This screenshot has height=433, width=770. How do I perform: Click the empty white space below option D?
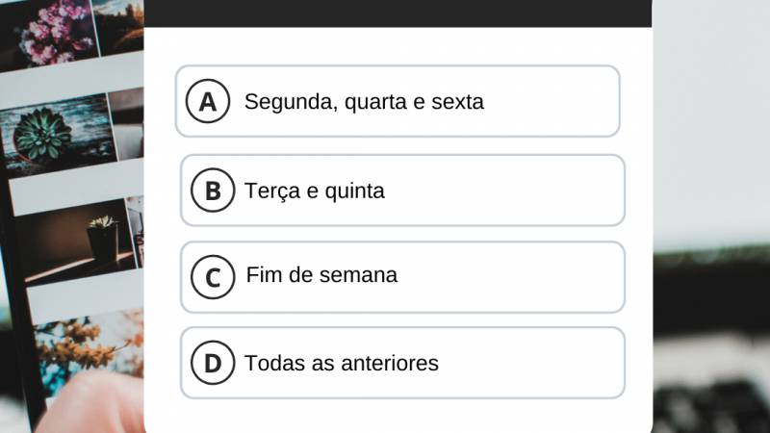tap(398, 416)
